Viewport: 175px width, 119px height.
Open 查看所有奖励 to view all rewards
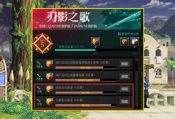pos(128,34)
